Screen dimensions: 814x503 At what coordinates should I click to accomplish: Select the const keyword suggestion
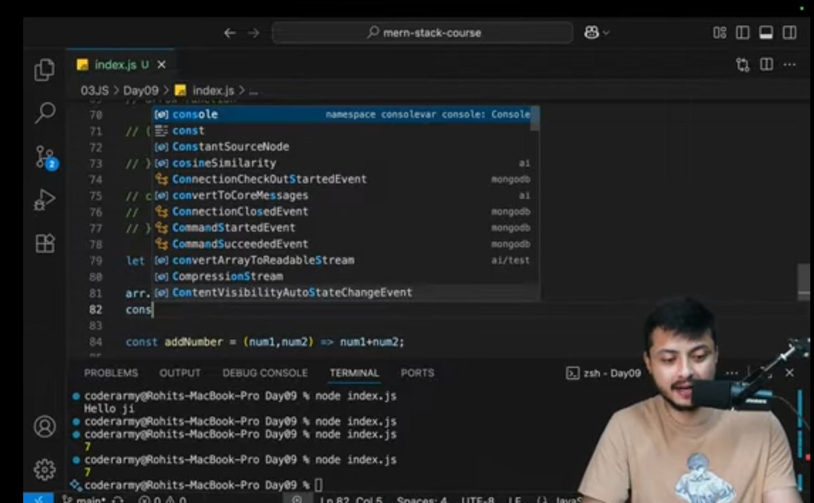pyautogui.click(x=343, y=130)
